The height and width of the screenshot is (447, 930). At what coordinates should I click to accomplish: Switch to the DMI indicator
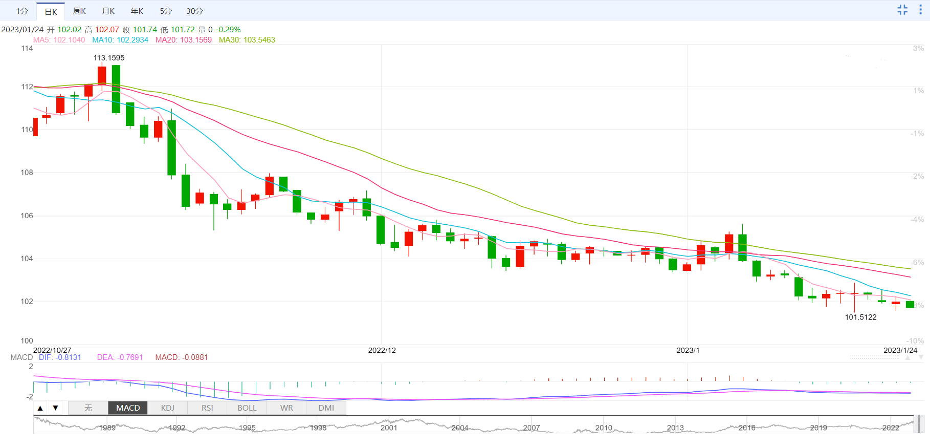pos(326,408)
